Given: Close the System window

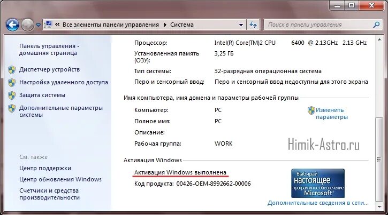Looking at the screenshot, I should click(371, 5).
